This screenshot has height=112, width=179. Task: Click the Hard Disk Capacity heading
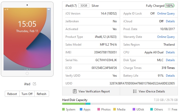click(x=75, y=100)
